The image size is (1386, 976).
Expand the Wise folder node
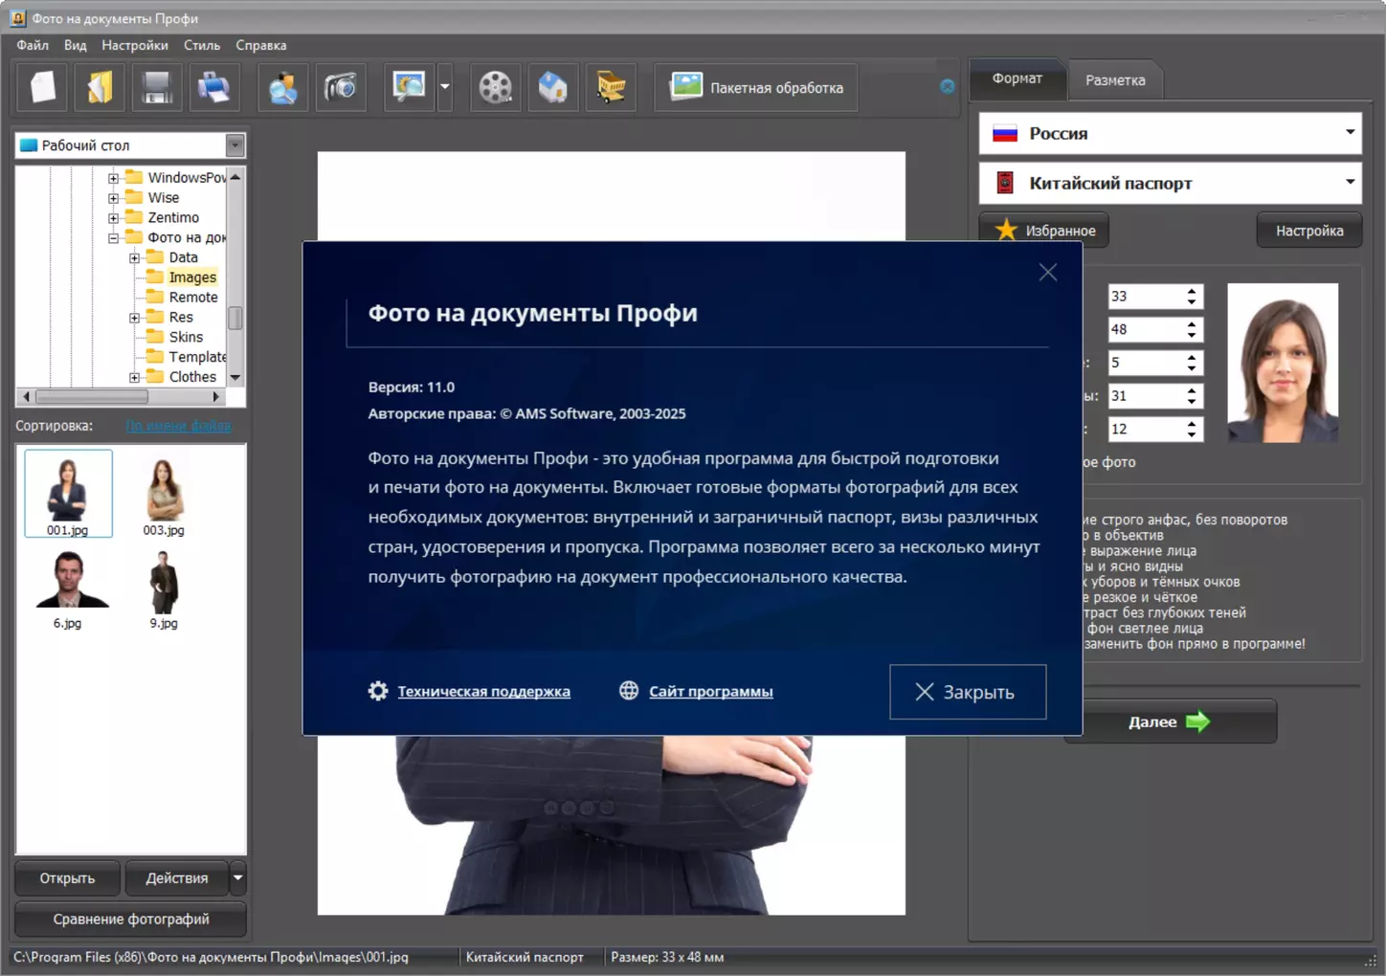tap(113, 198)
